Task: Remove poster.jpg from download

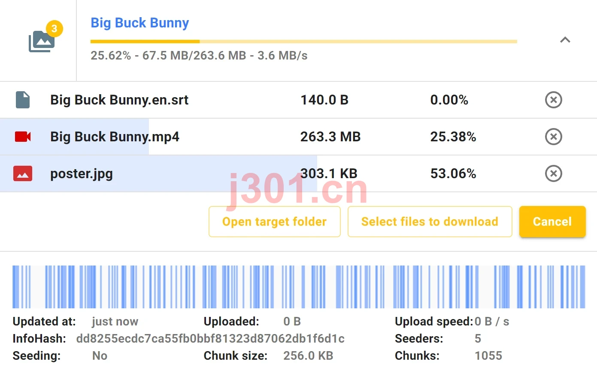Action: tap(554, 173)
